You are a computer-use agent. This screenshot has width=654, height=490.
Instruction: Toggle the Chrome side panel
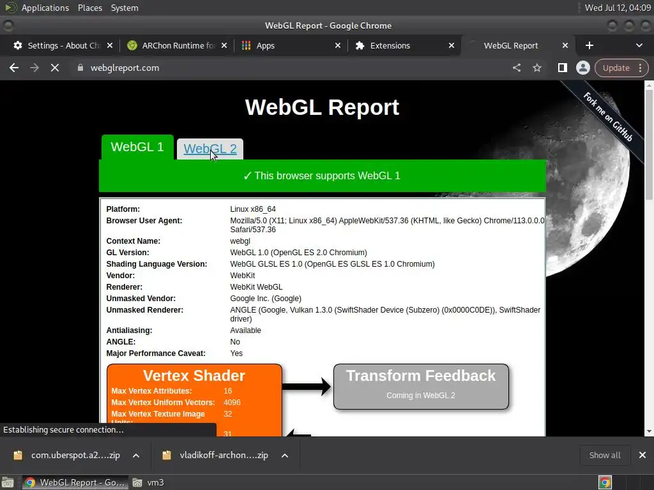[562, 68]
